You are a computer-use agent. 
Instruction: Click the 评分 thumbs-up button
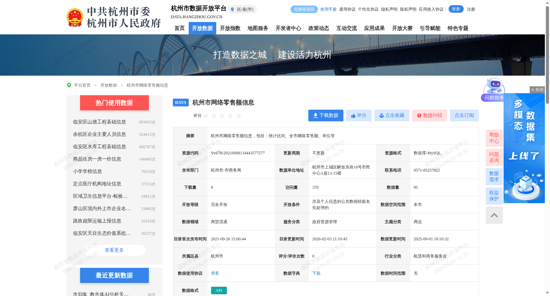359,116
